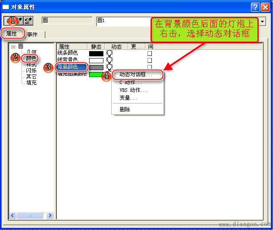Click the pin icon in the toolbar
The width and height of the screenshot is (273, 230).
pos(8,20)
